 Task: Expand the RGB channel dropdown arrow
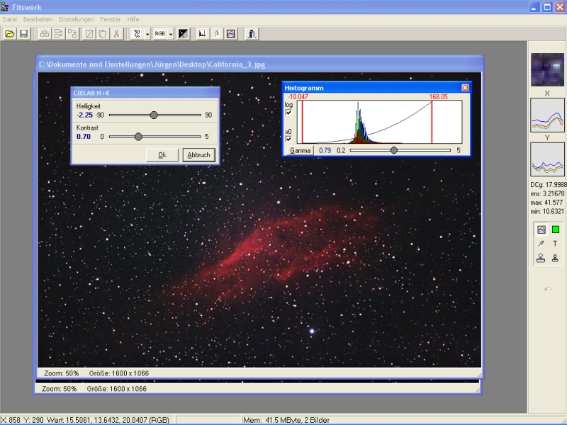pyautogui.click(x=171, y=33)
